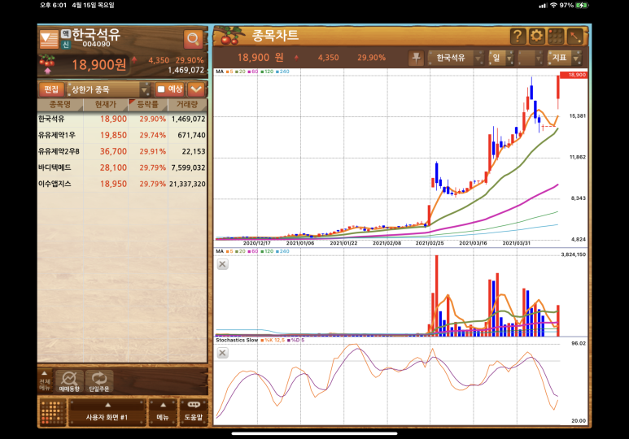Click Stochastics Slow indicator label
Screen dimensions: 629x439
[x=237, y=340]
